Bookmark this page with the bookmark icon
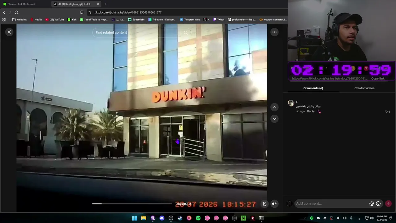This screenshot has width=396, height=223. click(x=82, y=12)
